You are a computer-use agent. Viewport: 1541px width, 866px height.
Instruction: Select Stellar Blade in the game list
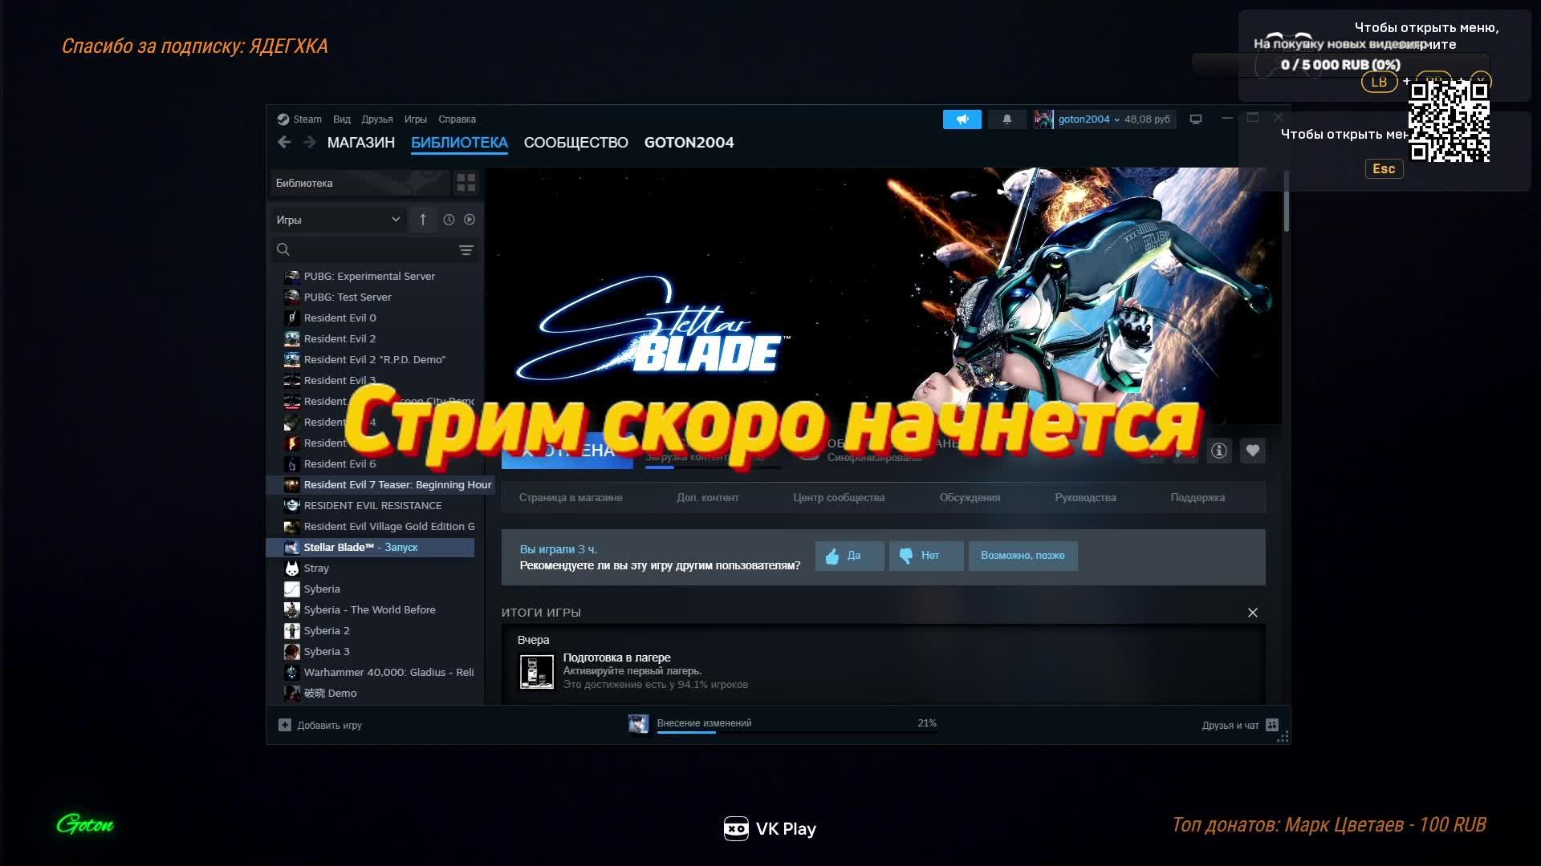click(370, 547)
